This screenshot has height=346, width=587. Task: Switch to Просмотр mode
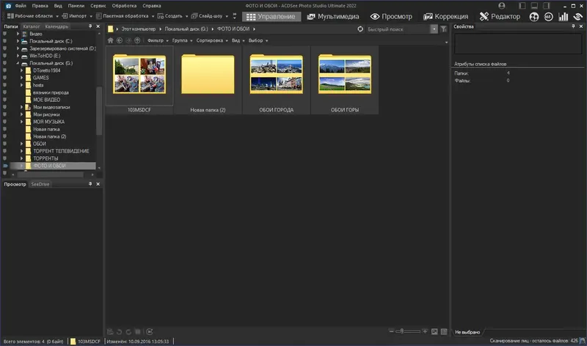point(391,16)
